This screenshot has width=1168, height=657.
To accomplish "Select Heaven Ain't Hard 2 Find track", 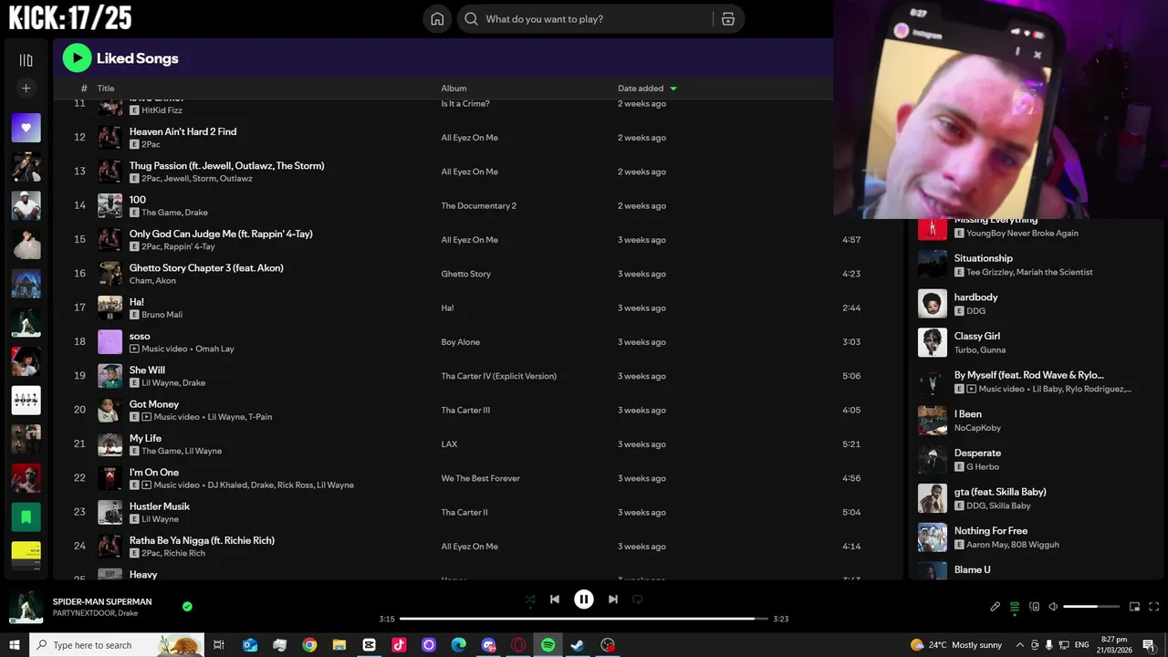I will point(182,131).
